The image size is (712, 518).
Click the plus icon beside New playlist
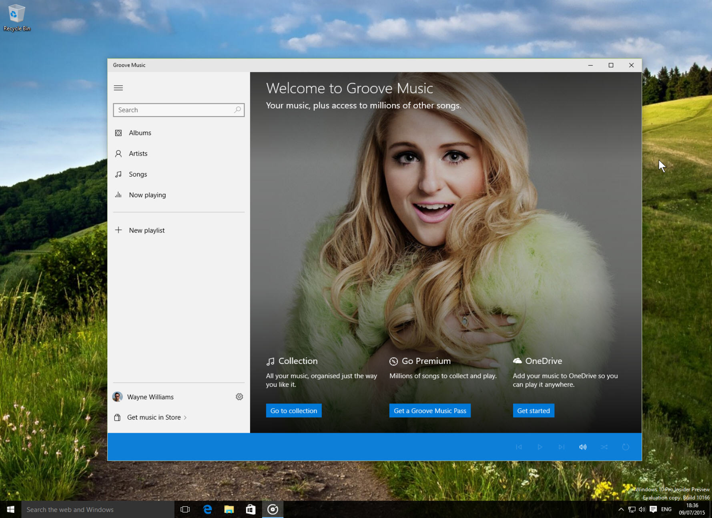point(118,230)
